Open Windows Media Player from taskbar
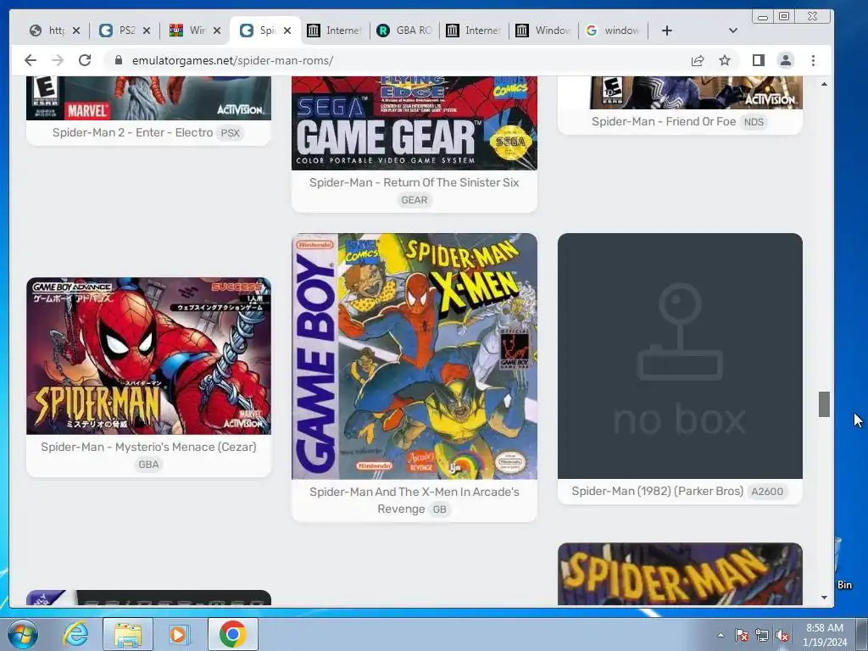Image resolution: width=868 pixels, height=651 pixels. 178,634
